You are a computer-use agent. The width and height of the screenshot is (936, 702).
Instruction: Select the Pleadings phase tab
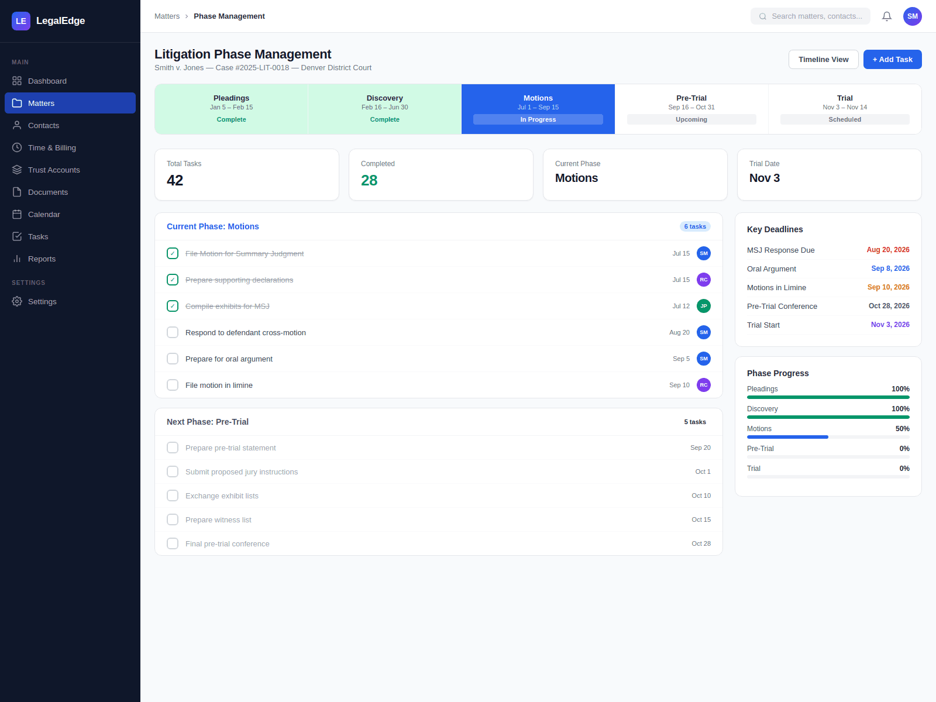pyautogui.click(x=232, y=109)
